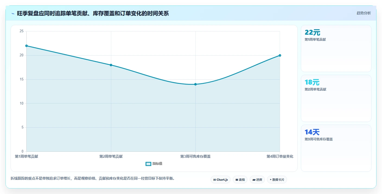Click 第1周单笔贡献 card caption
This screenshot has width=382, height=194.
315,40
